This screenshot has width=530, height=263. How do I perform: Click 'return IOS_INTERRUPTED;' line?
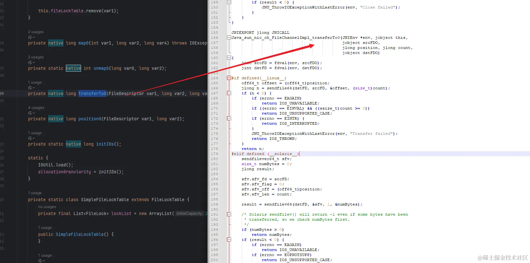point(291,123)
